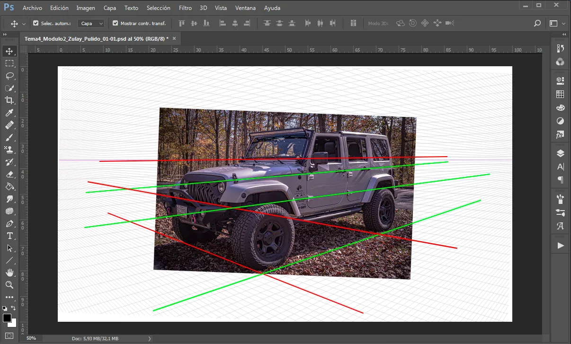The image size is (571, 344).
Task: Open the Selección menu
Action: pos(159,8)
